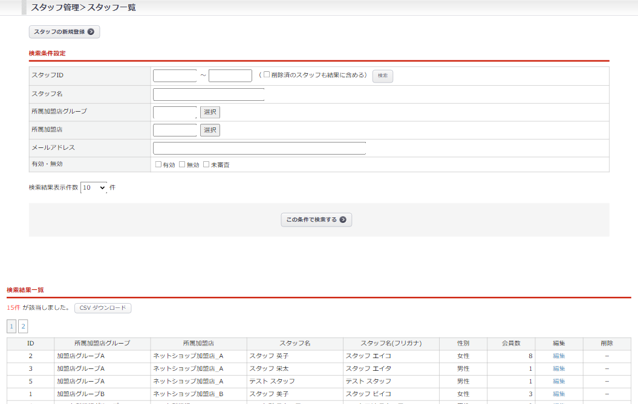Click スタッフ管理>スタッフ一覧 page title
This screenshot has width=638, height=404.
point(83,8)
